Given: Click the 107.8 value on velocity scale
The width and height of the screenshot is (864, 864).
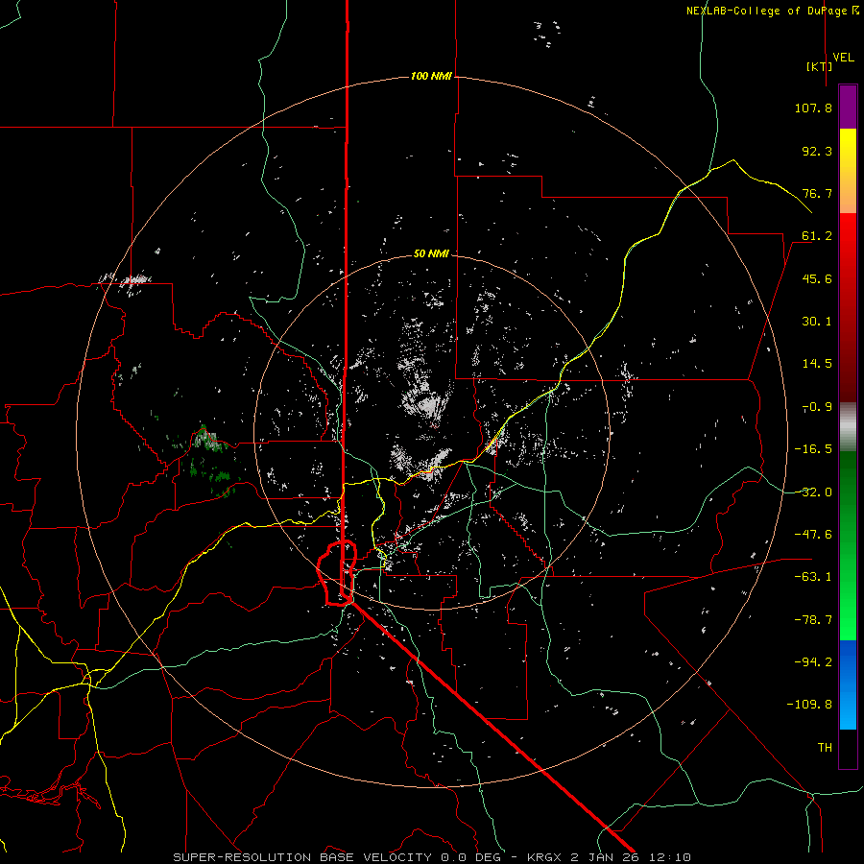Looking at the screenshot, I should pos(813,108).
